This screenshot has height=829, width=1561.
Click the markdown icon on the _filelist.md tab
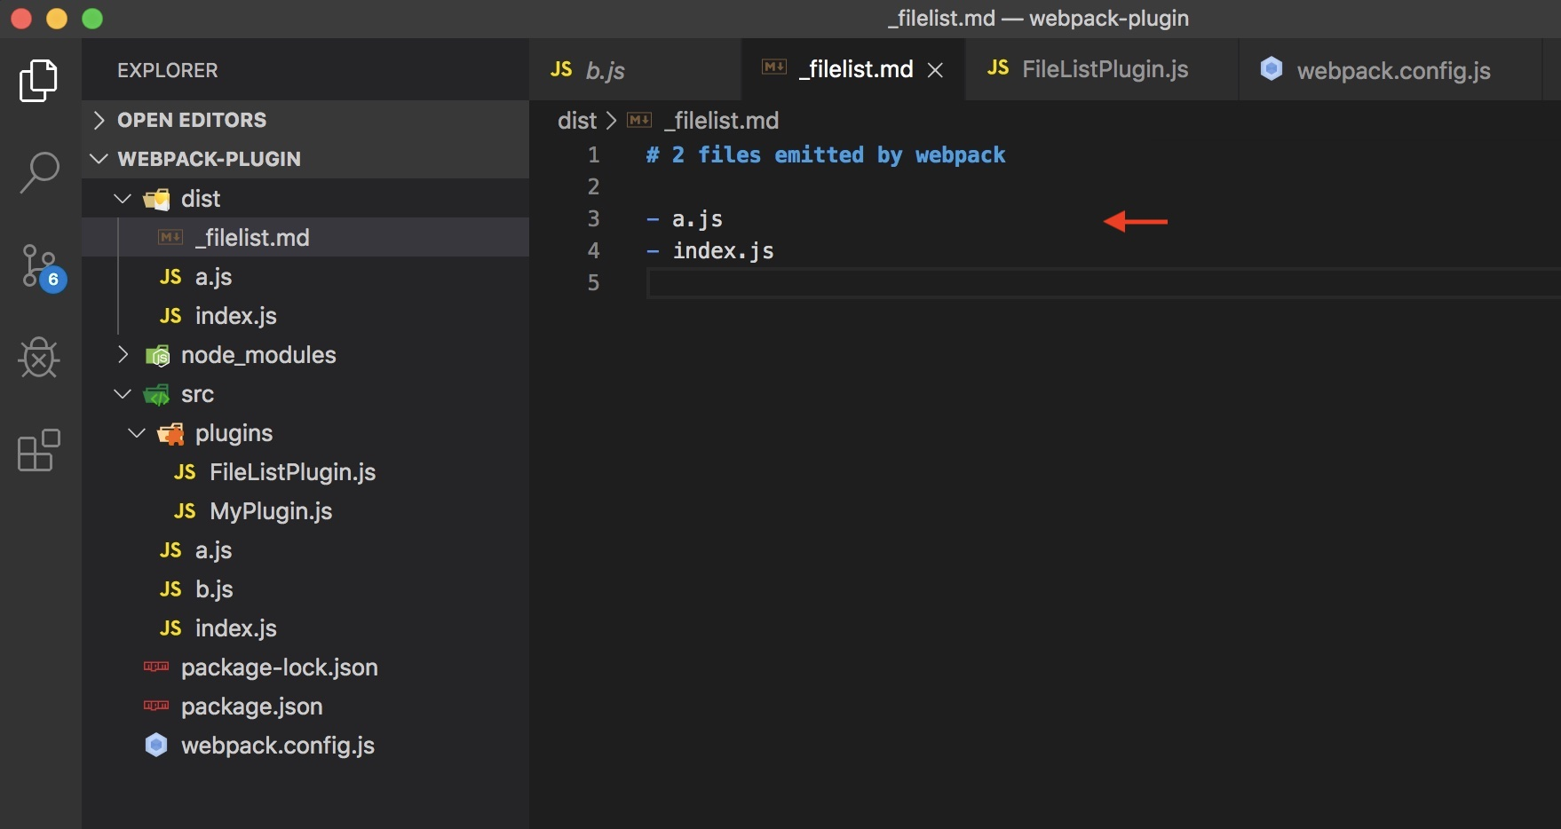[x=774, y=69]
